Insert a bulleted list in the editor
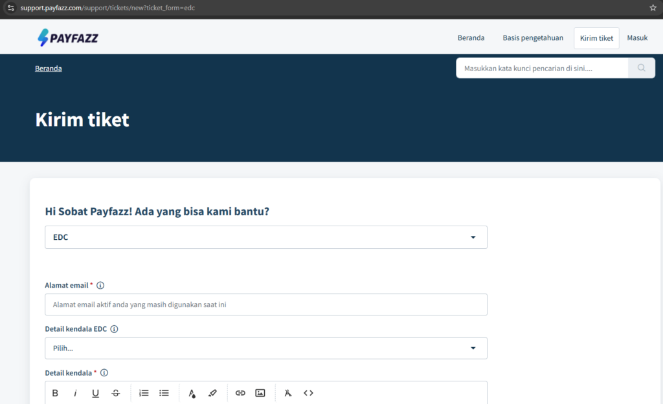This screenshot has width=663, height=404. point(164,392)
